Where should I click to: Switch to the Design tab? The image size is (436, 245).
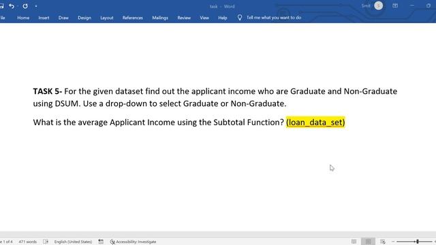click(x=84, y=18)
